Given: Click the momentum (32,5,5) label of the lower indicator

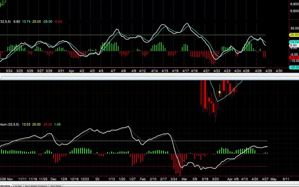Looking at the screenshot, I should [x=9, y=124].
